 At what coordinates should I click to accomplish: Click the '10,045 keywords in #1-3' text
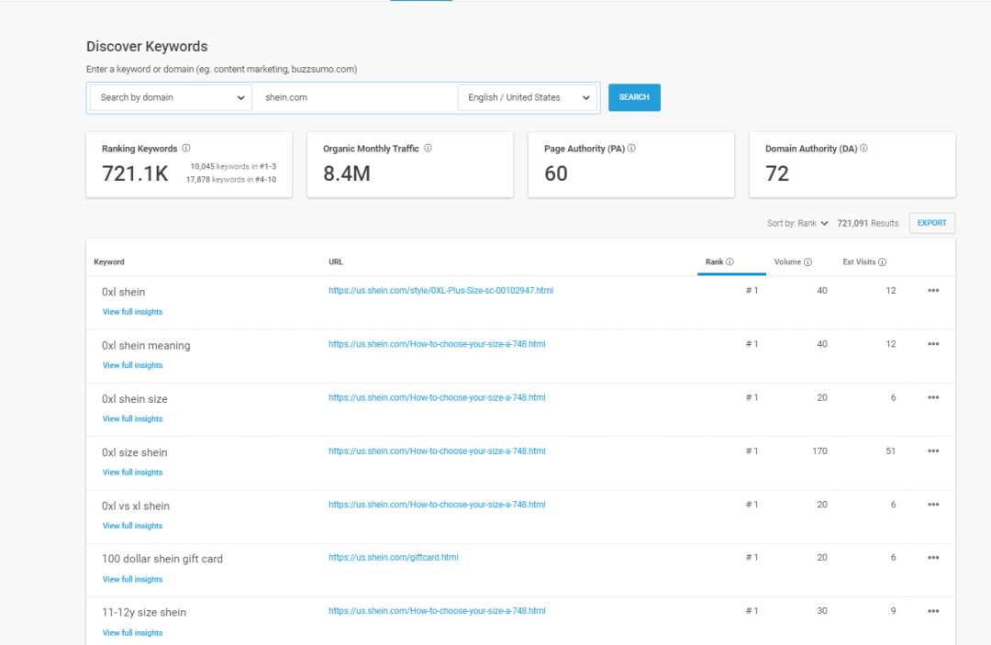(233, 167)
